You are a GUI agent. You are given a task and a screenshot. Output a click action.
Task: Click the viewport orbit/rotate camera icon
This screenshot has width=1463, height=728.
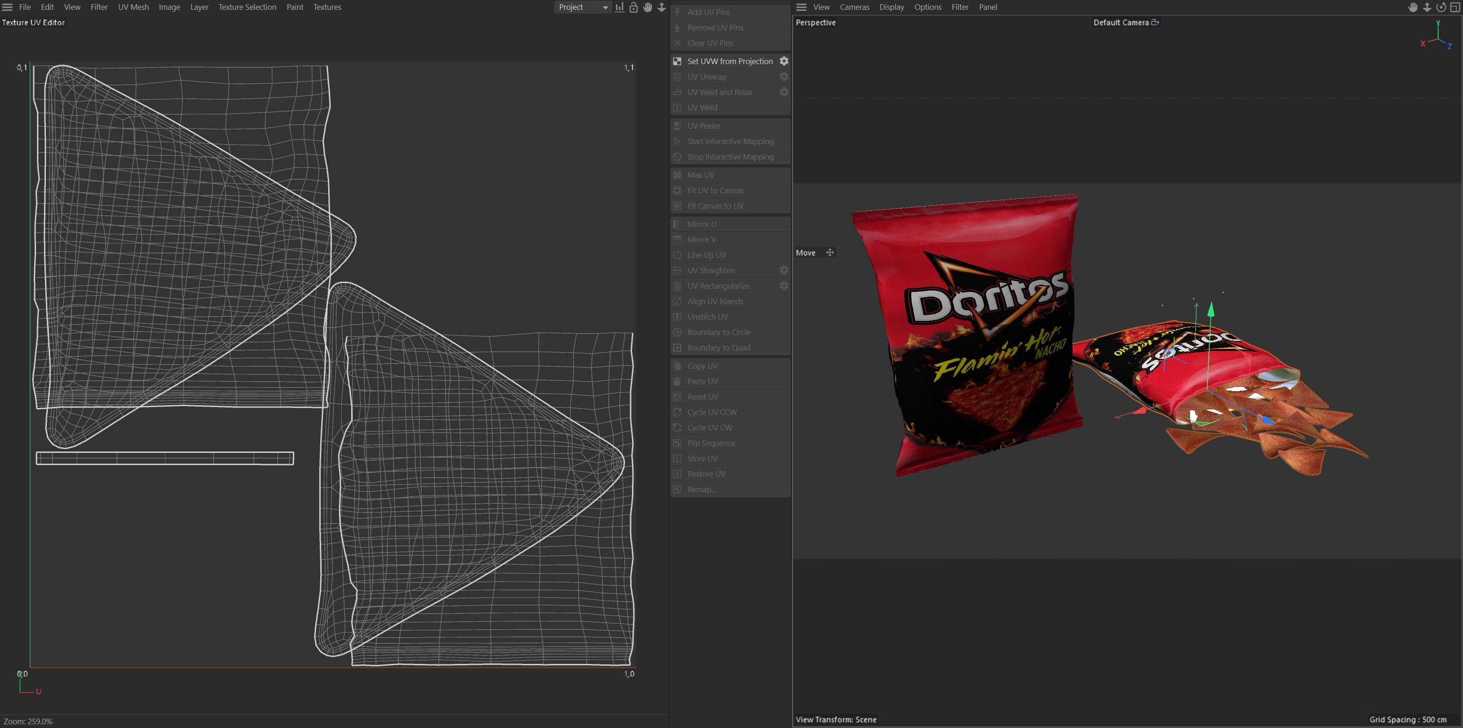(1441, 7)
